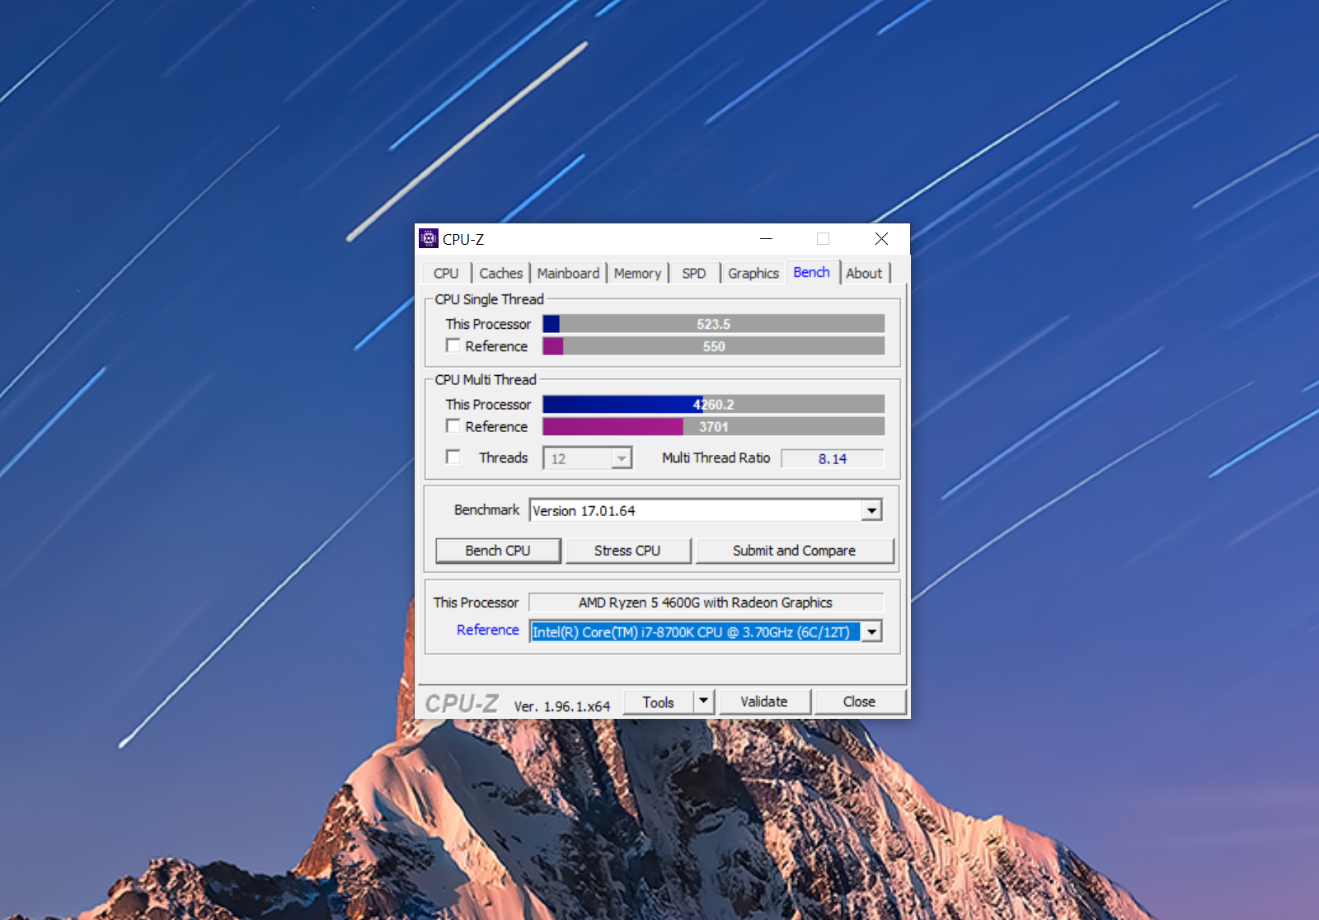Enable the Multi Thread Reference checkbox
Viewport: 1319px width, 920px height.
coord(453,425)
